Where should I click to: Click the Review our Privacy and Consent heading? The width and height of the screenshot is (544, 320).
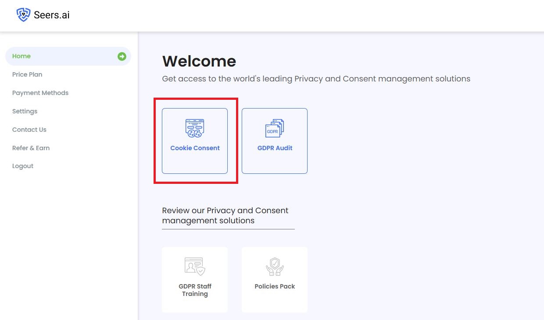[225, 215]
